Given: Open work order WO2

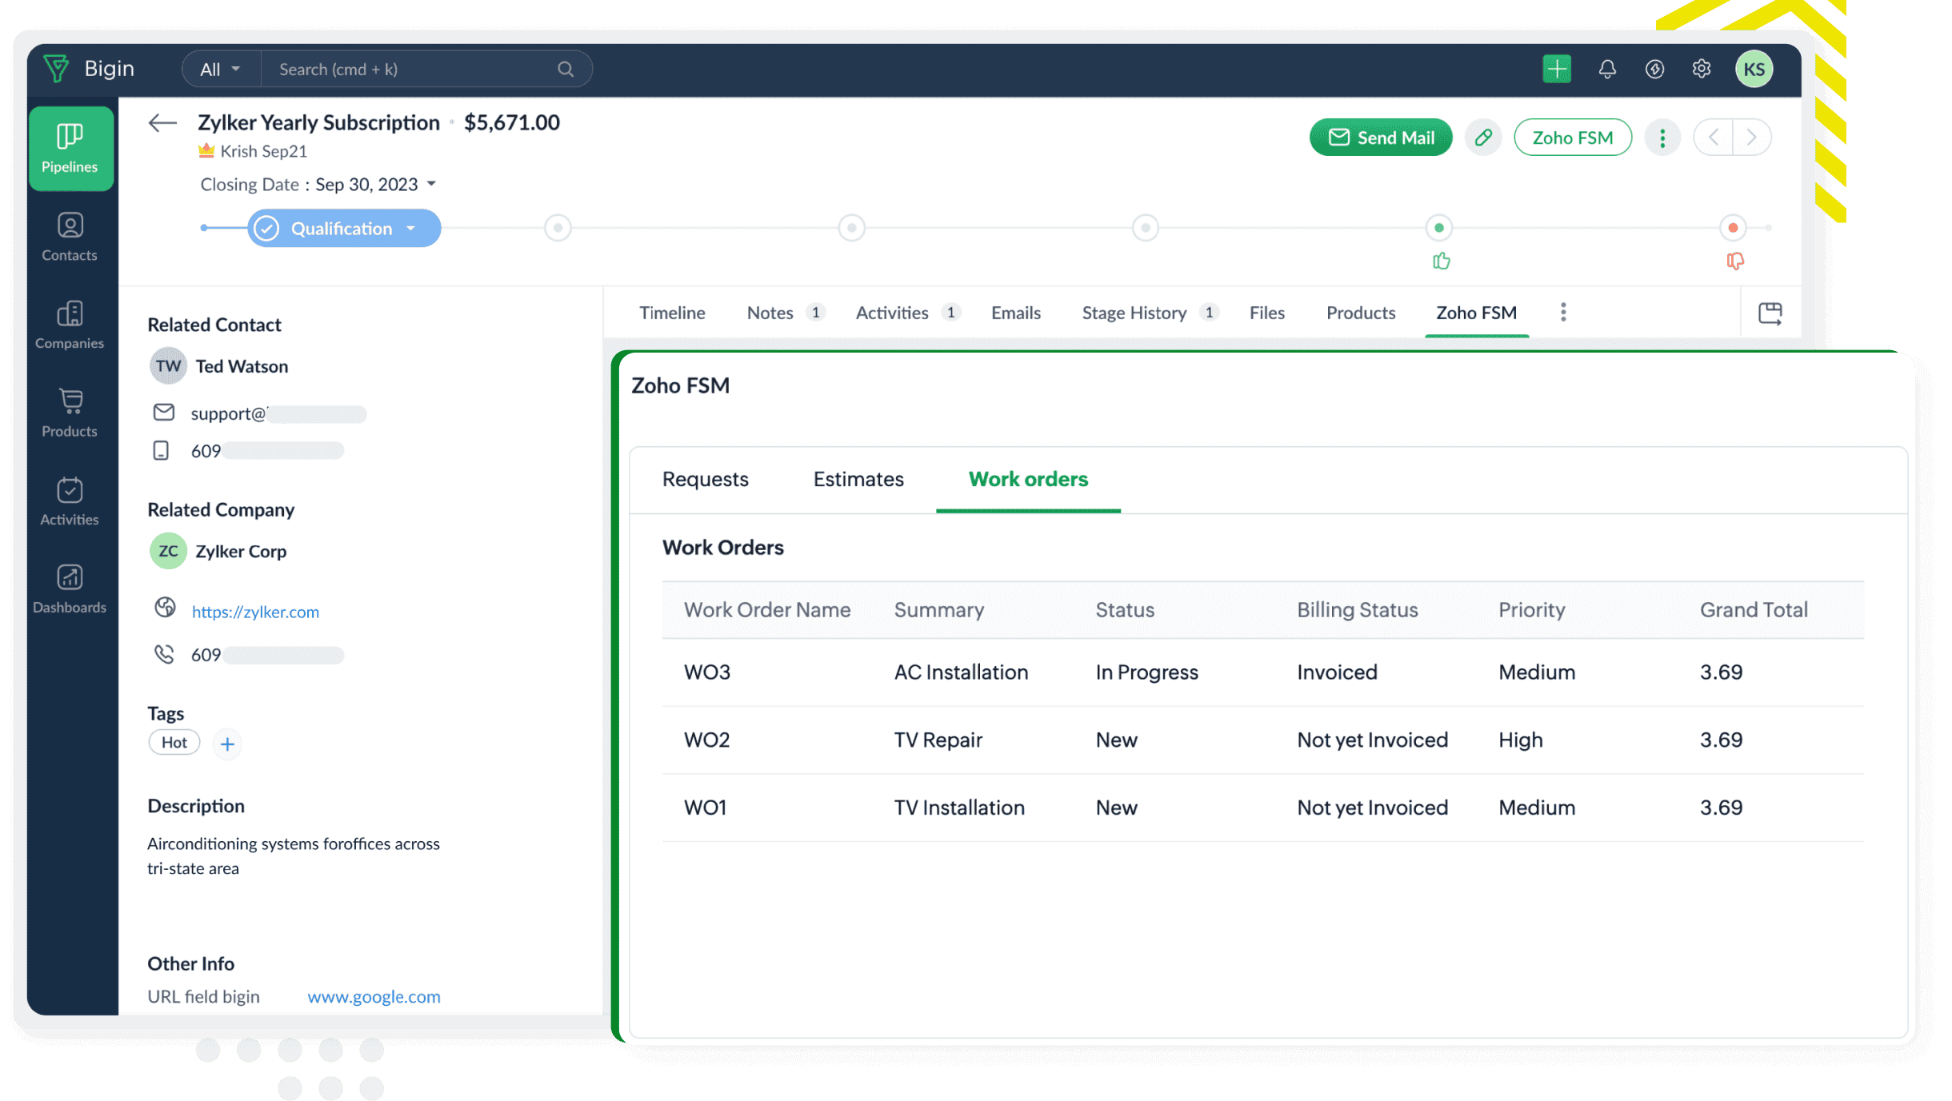Looking at the screenshot, I should pyautogui.click(x=706, y=740).
